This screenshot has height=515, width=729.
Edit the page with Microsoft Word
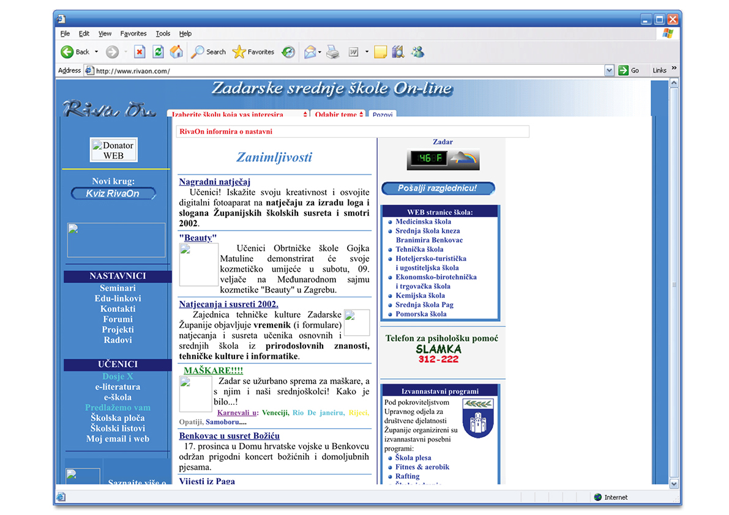(353, 51)
